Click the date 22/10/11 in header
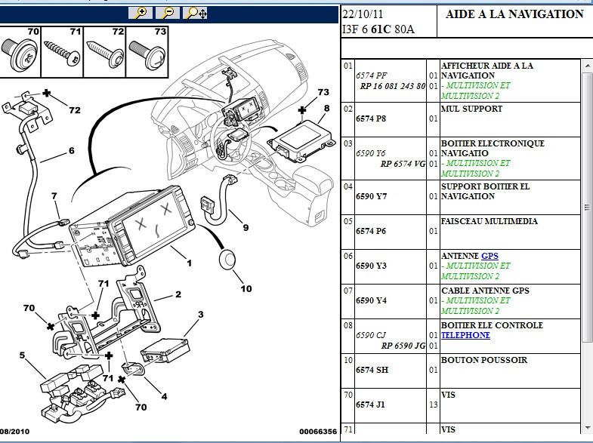The image size is (593, 443). click(x=363, y=14)
